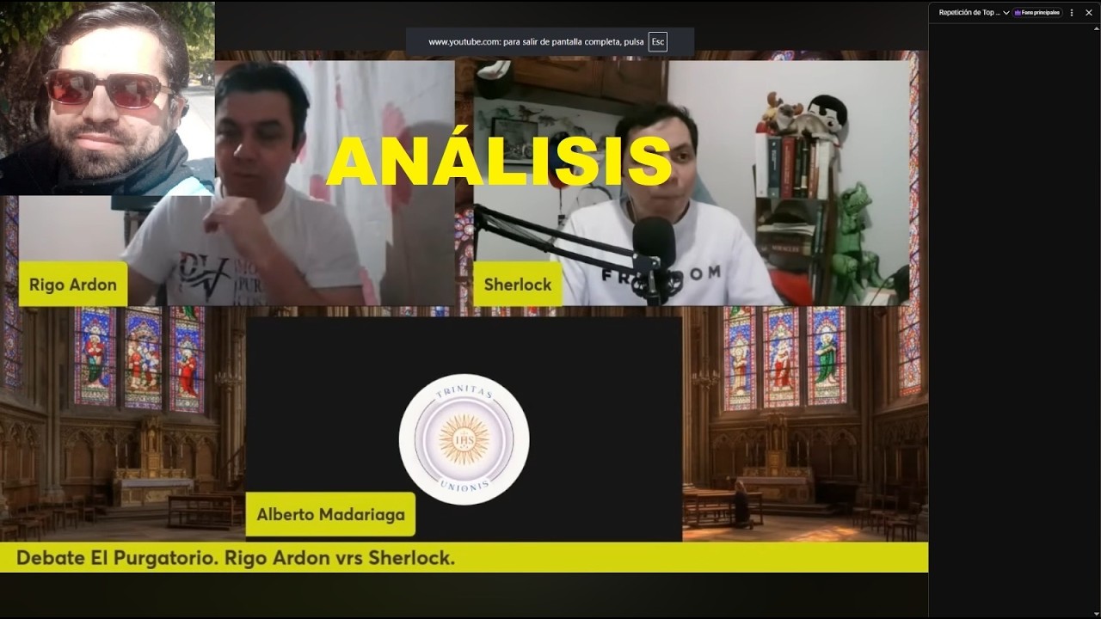Click the 'Rigo Ardon' name label

pyautogui.click(x=73, y=285)
